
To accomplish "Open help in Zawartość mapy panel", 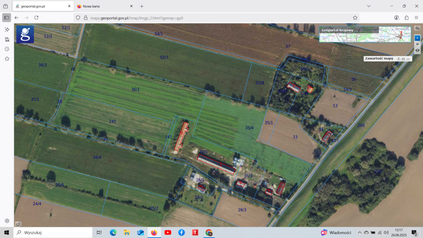I will coord(399,59).
